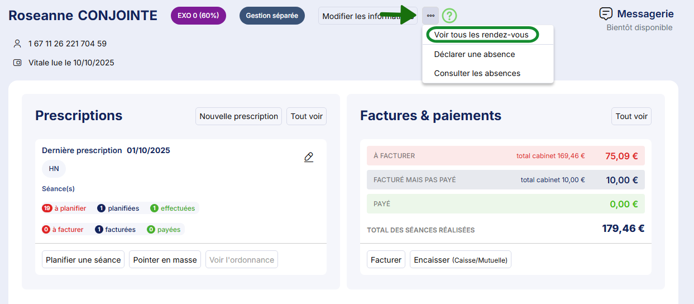Click 'Tout voir' in Prescriptions panel
The width and height of the screenshot is (694, 304).
point(307,116)
